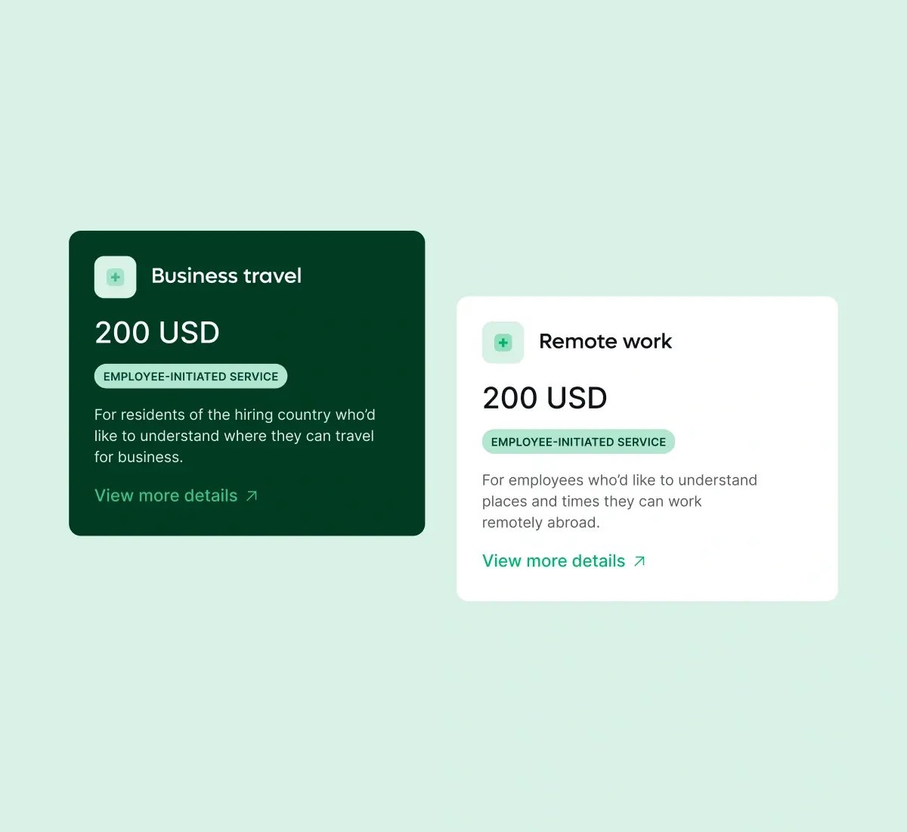Open View more details for Remote work
This screenshot has height=832, width=907.
tap(553, 561)
